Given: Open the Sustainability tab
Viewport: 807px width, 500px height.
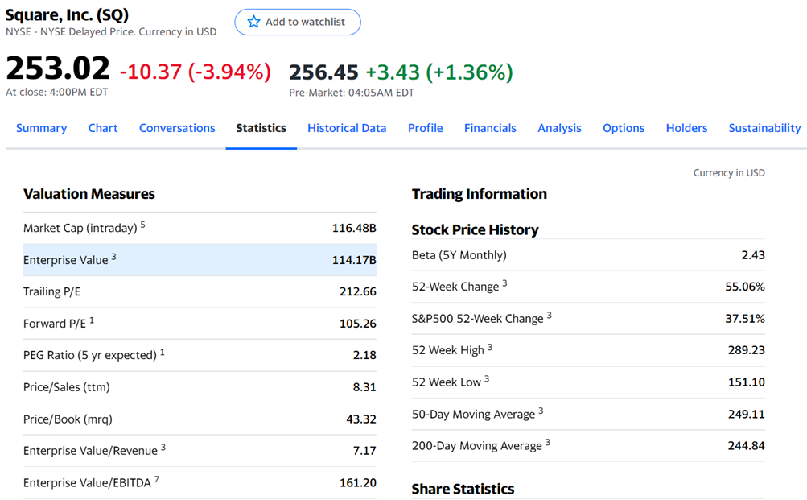Looking at the screenshot, I should pos(765,128).
